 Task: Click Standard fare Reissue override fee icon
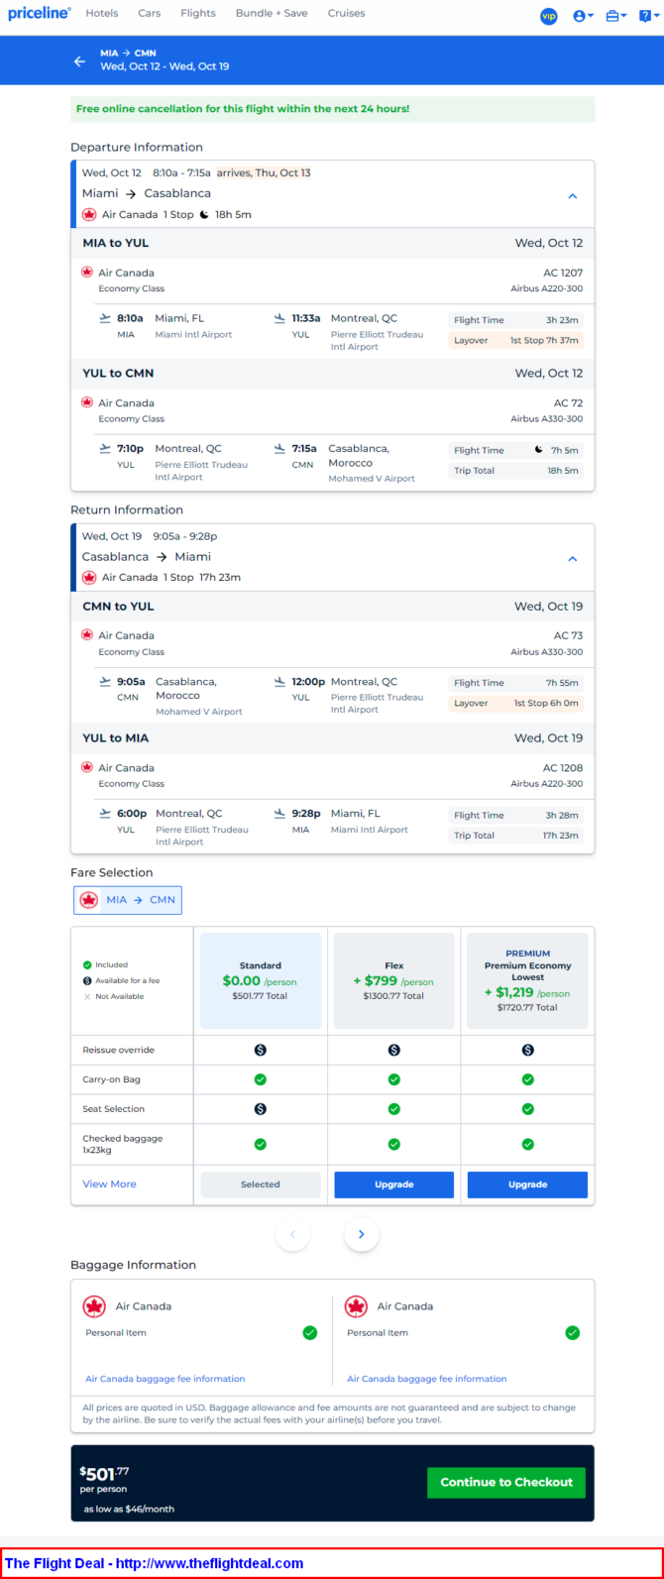[x=261, y=1050]
